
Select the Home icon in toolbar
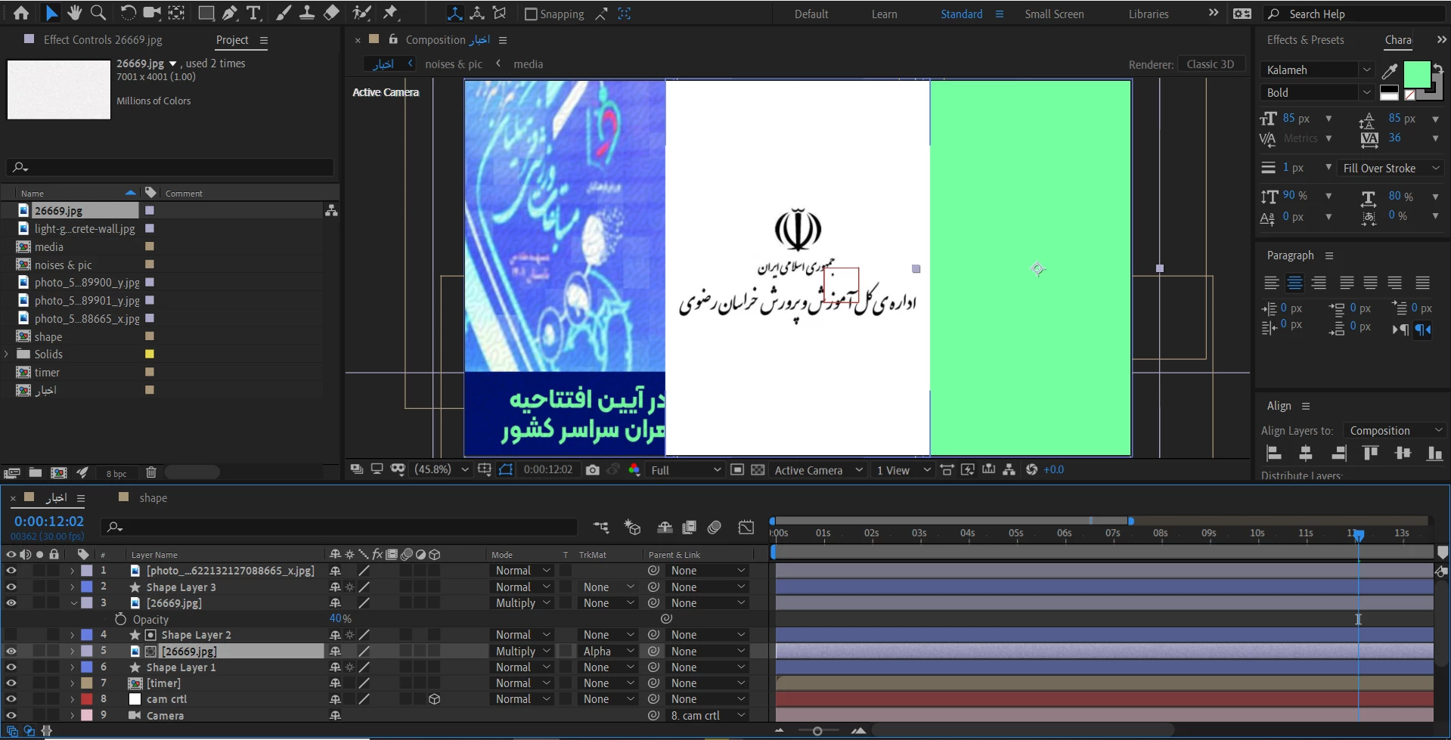[21, 13]
